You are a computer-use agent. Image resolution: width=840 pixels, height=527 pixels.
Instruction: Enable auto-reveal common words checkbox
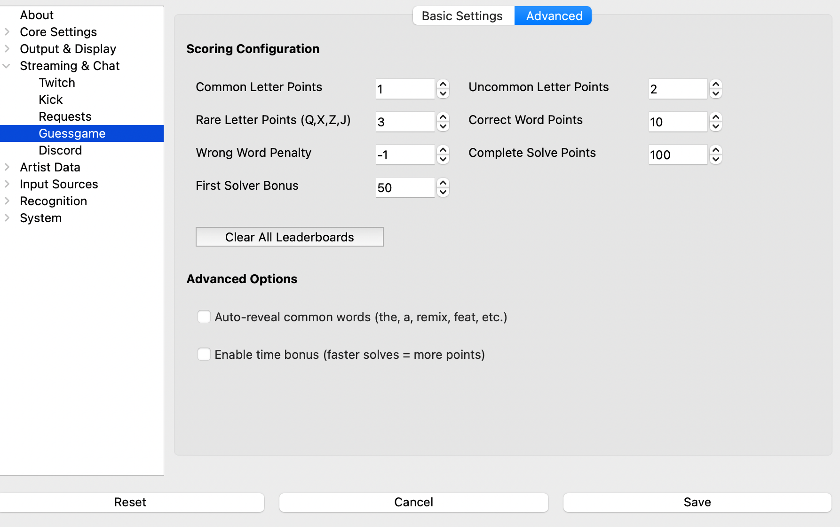pos(204,317)
